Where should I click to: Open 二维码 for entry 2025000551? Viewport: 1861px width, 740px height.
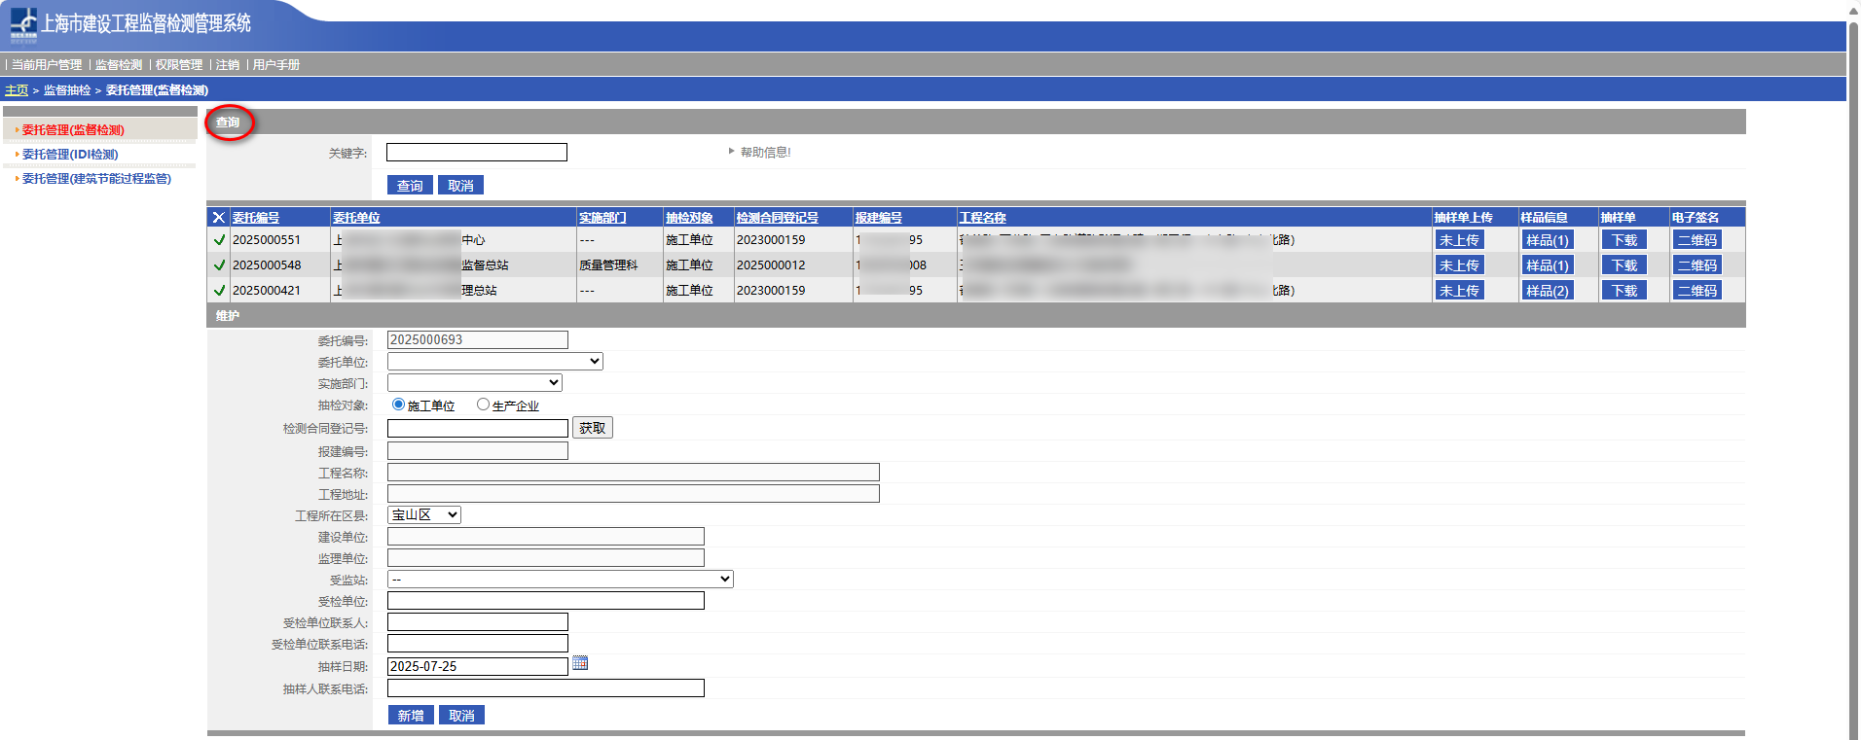point(1697,240)
